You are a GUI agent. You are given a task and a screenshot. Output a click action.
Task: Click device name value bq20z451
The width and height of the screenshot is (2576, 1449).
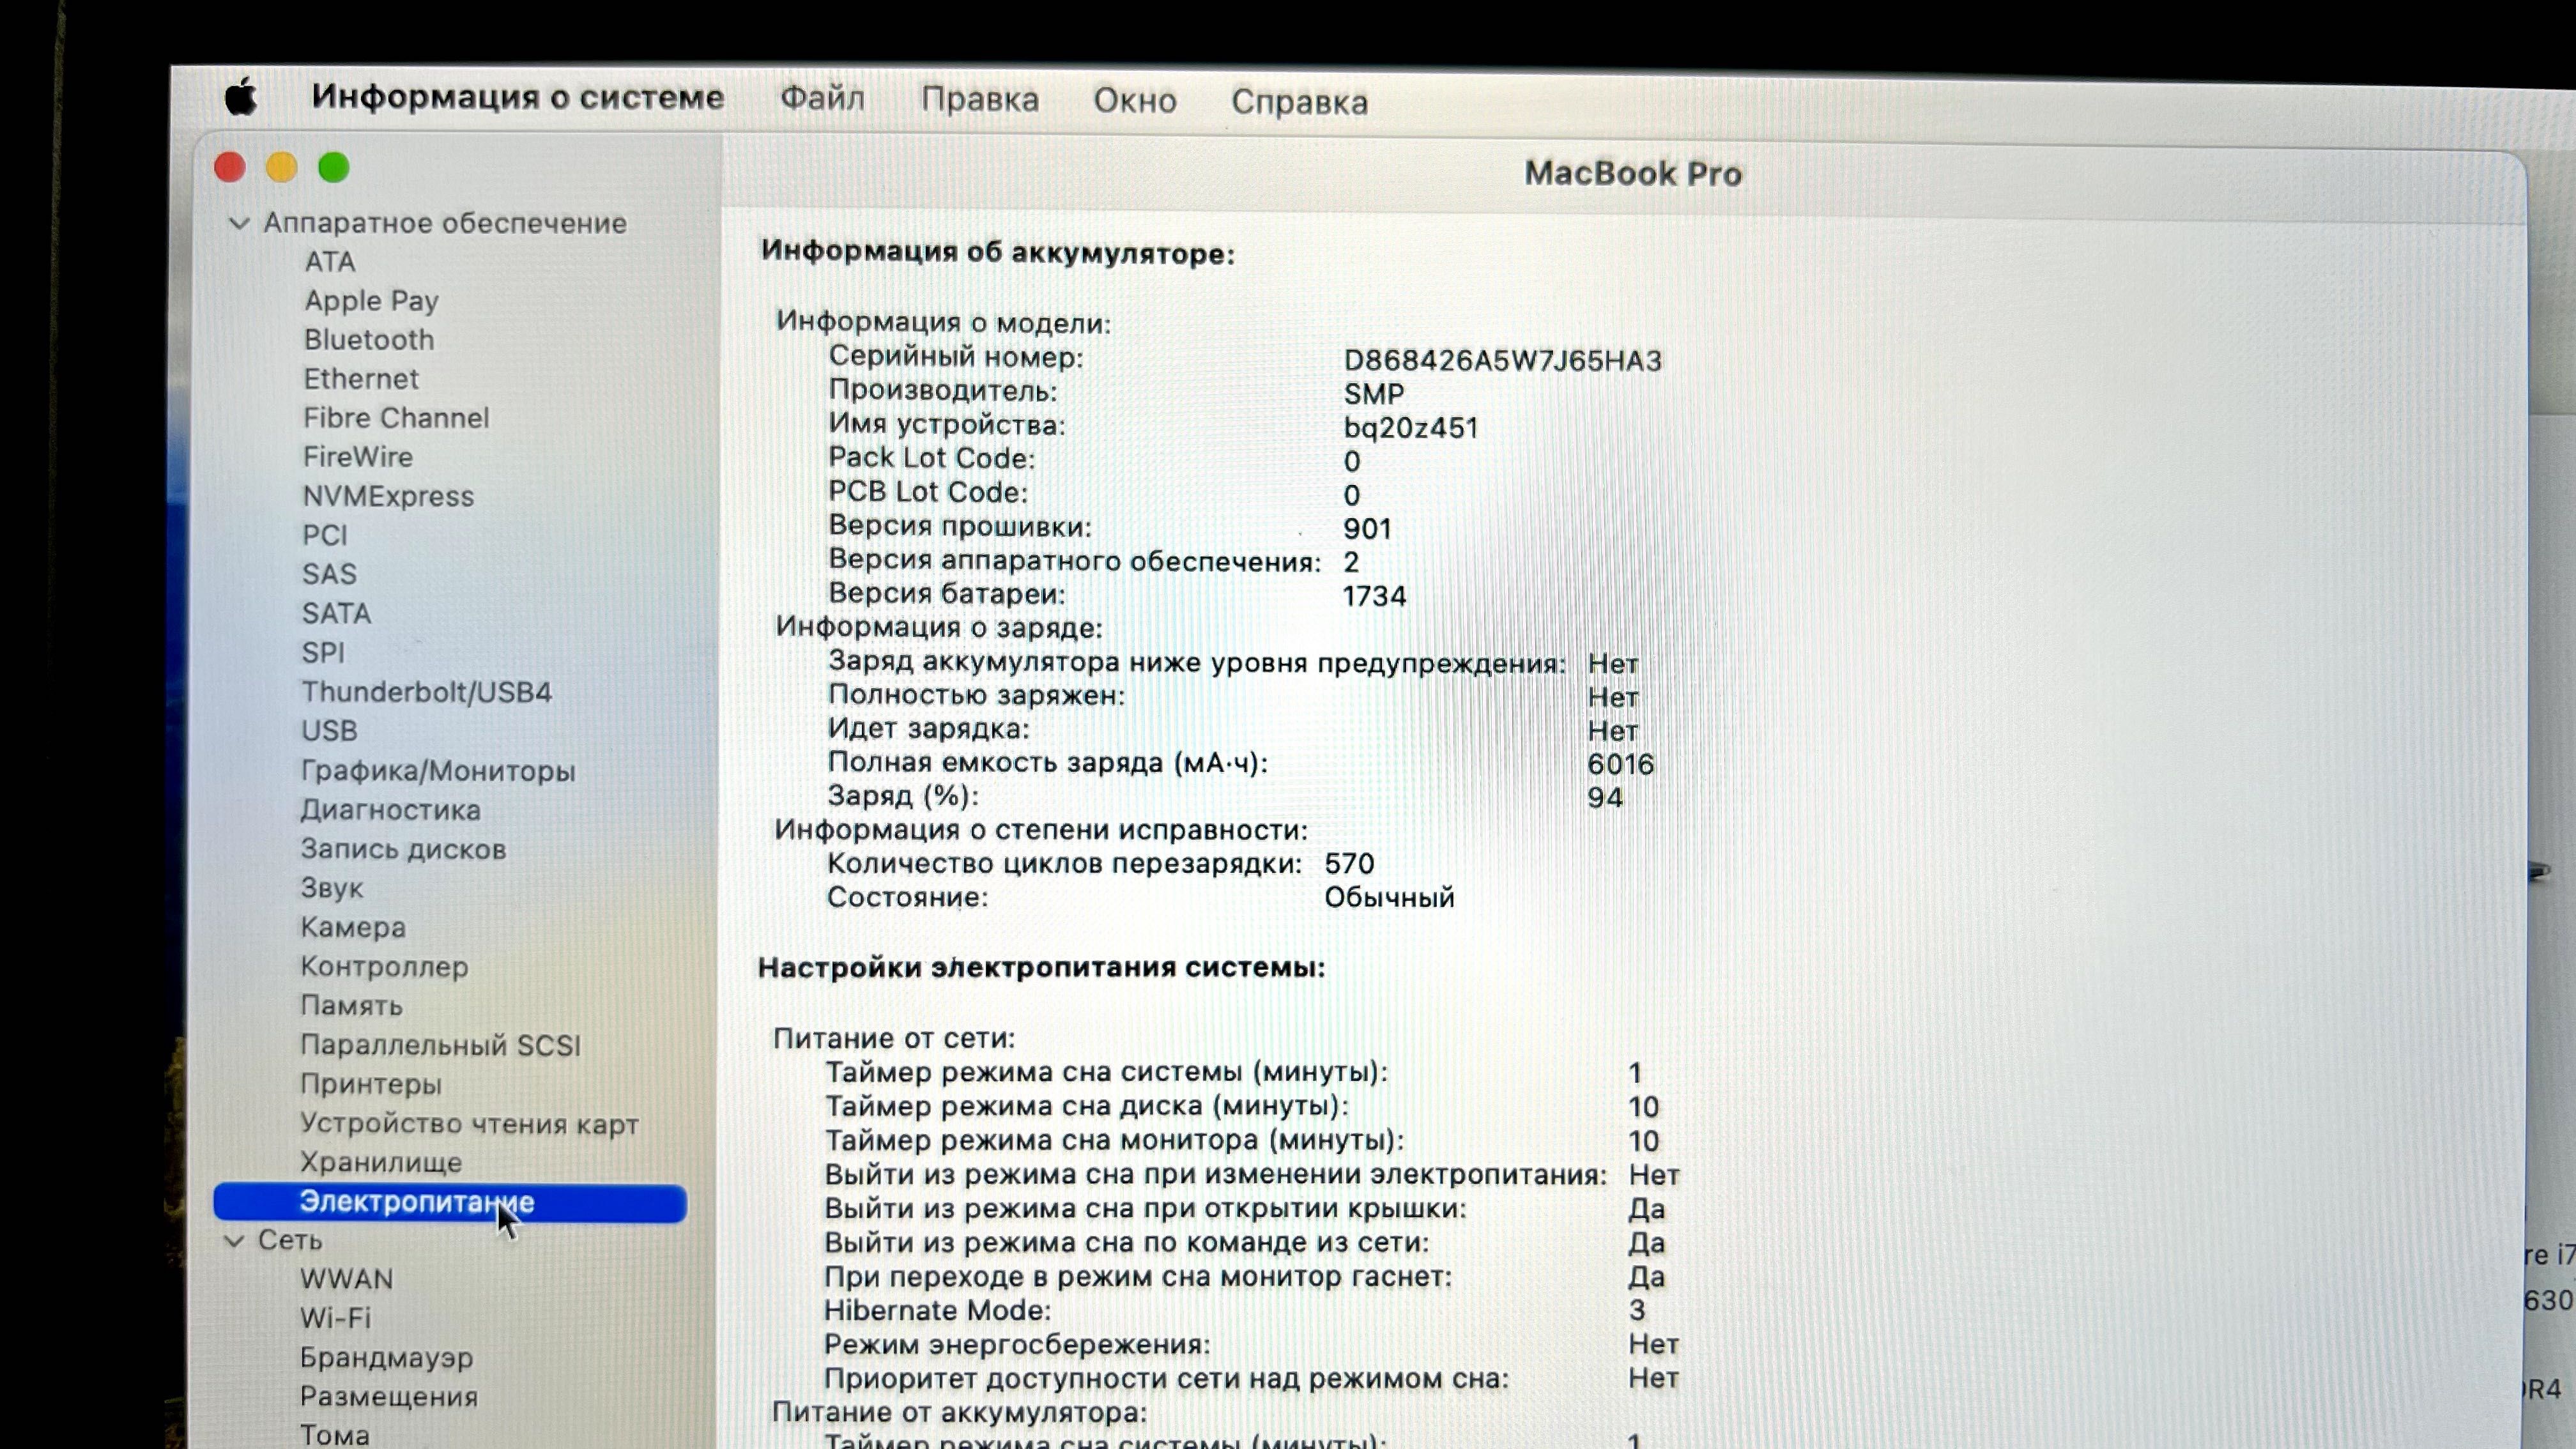(x=1410, y=428)
